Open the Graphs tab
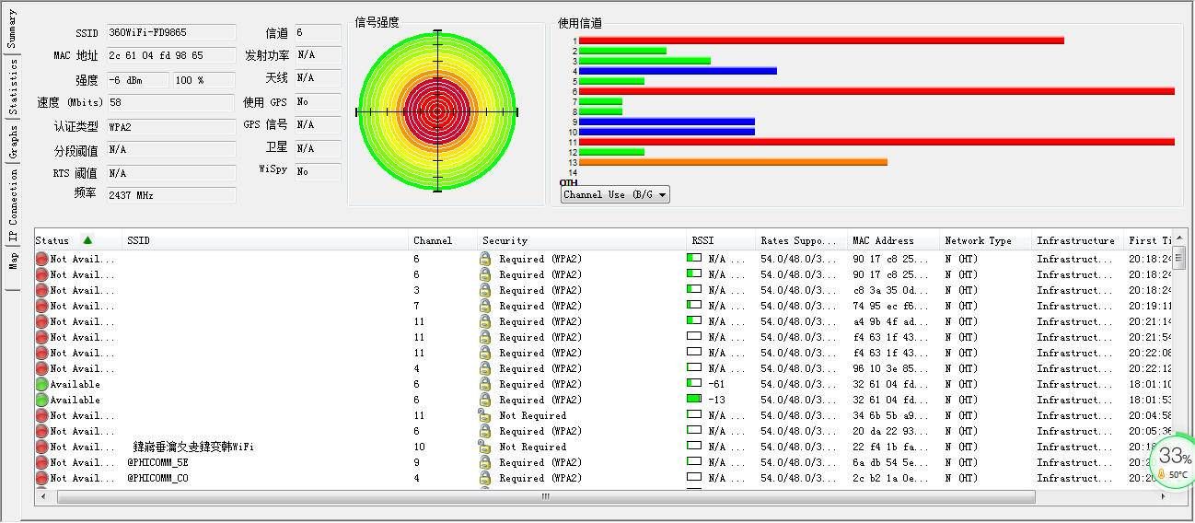Image resolution: width=1195 pixels, height=523 pixels. pos(12,143)
